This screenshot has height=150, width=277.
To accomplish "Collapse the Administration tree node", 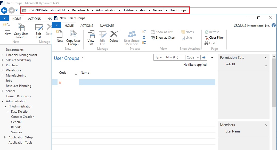I will pos(2,101).
